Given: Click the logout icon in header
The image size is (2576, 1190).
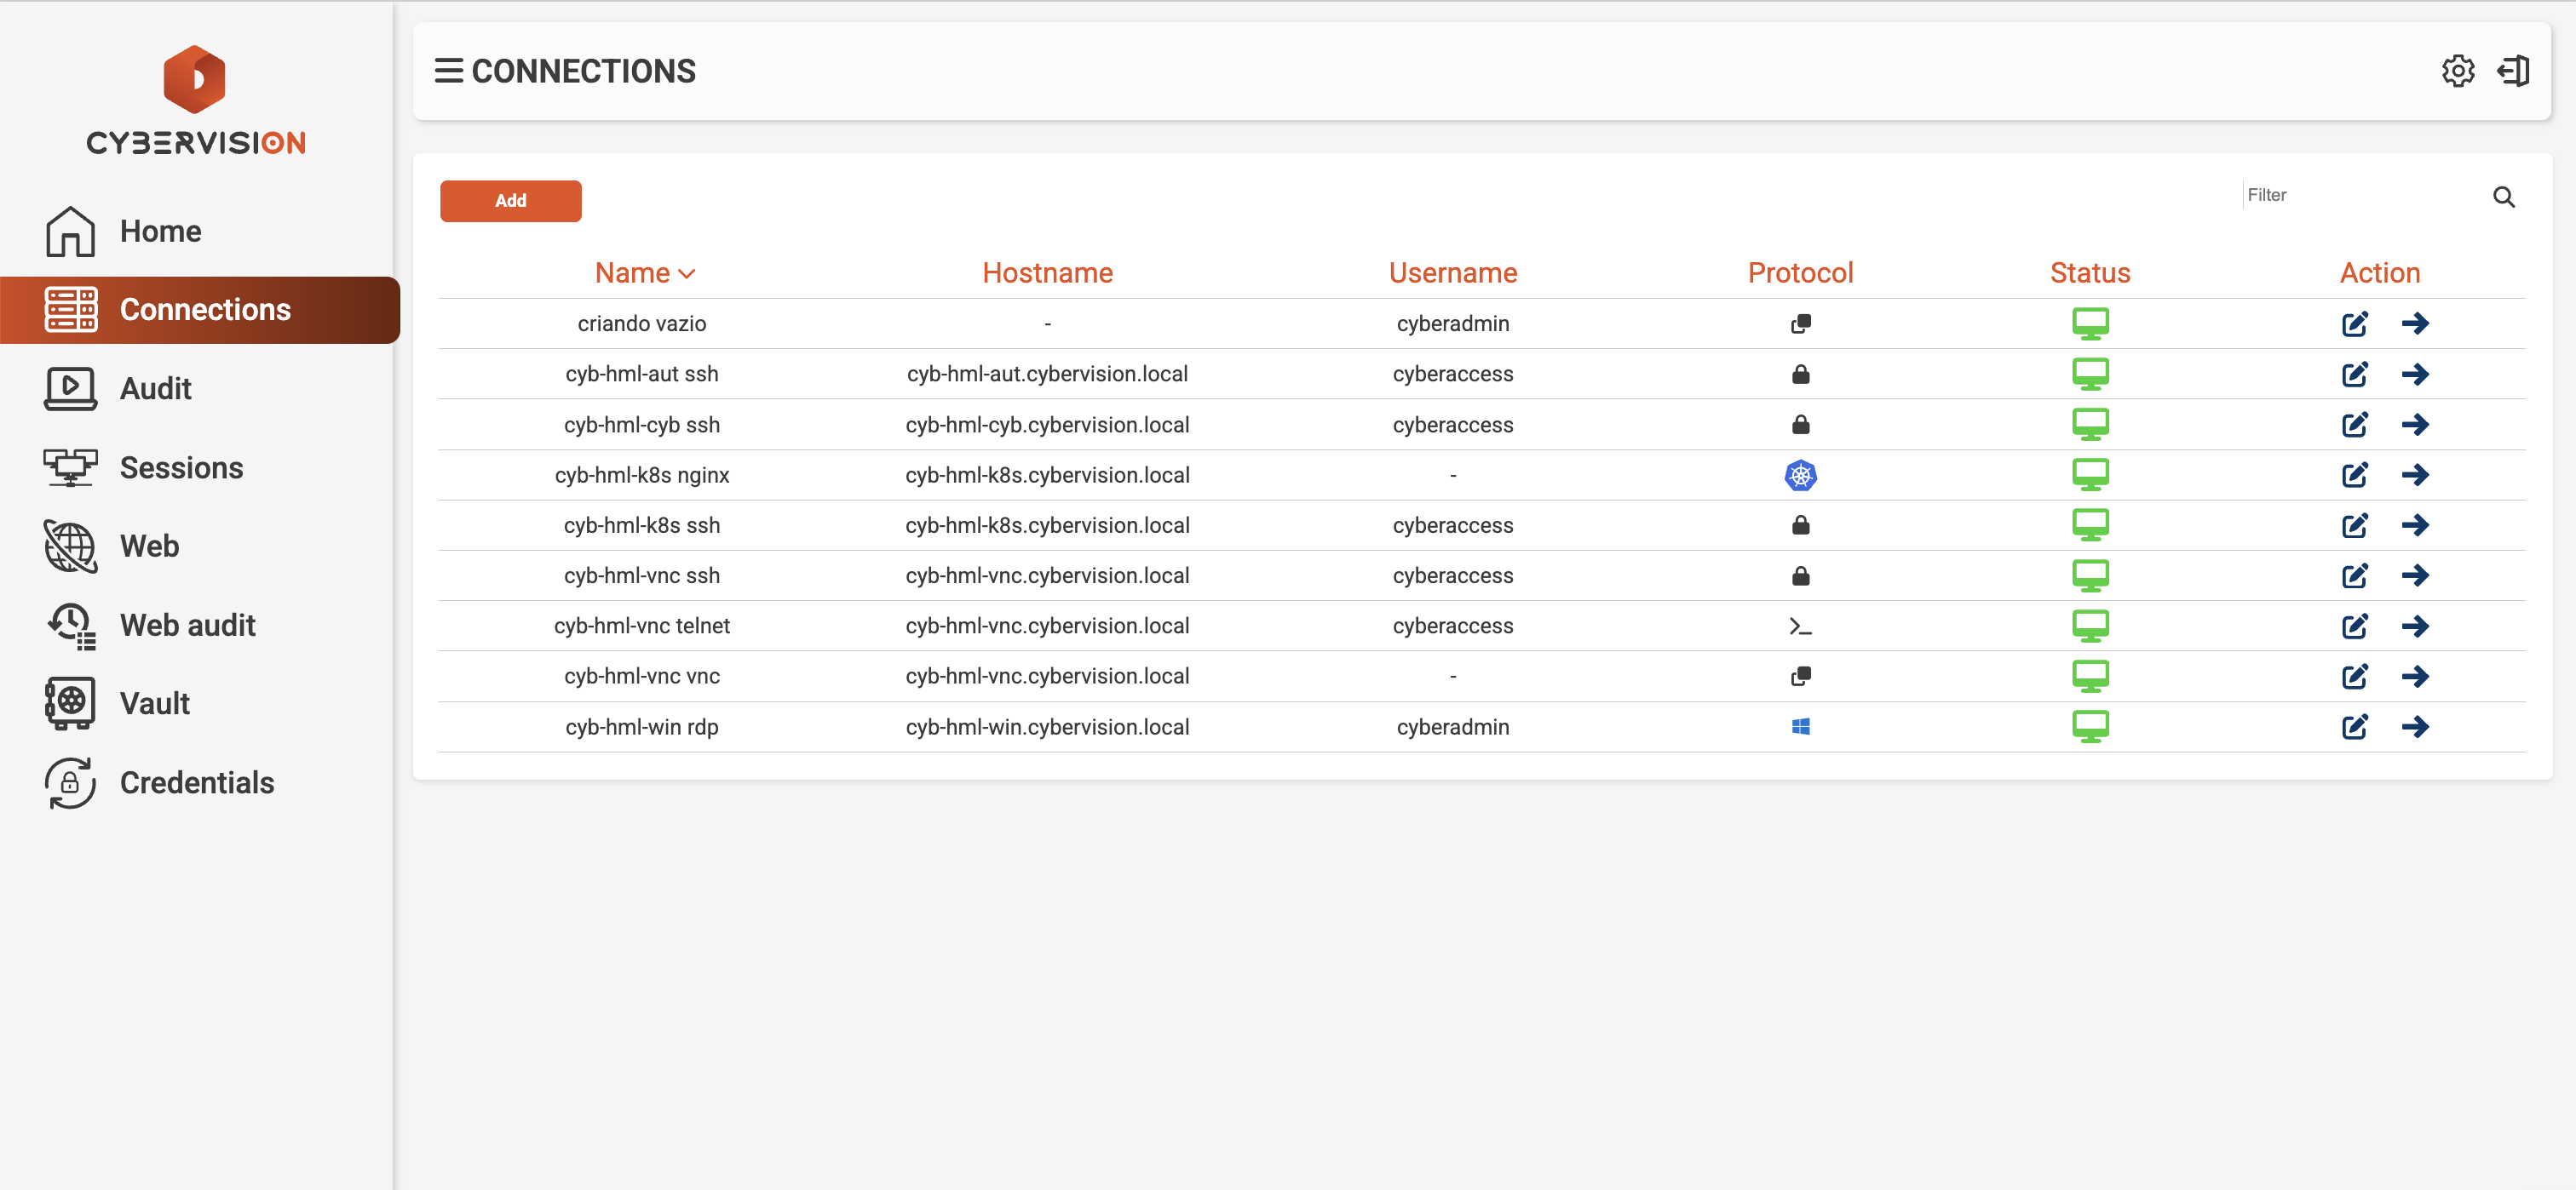Looking at the screenshot, I should click(x=2512, y=71).
